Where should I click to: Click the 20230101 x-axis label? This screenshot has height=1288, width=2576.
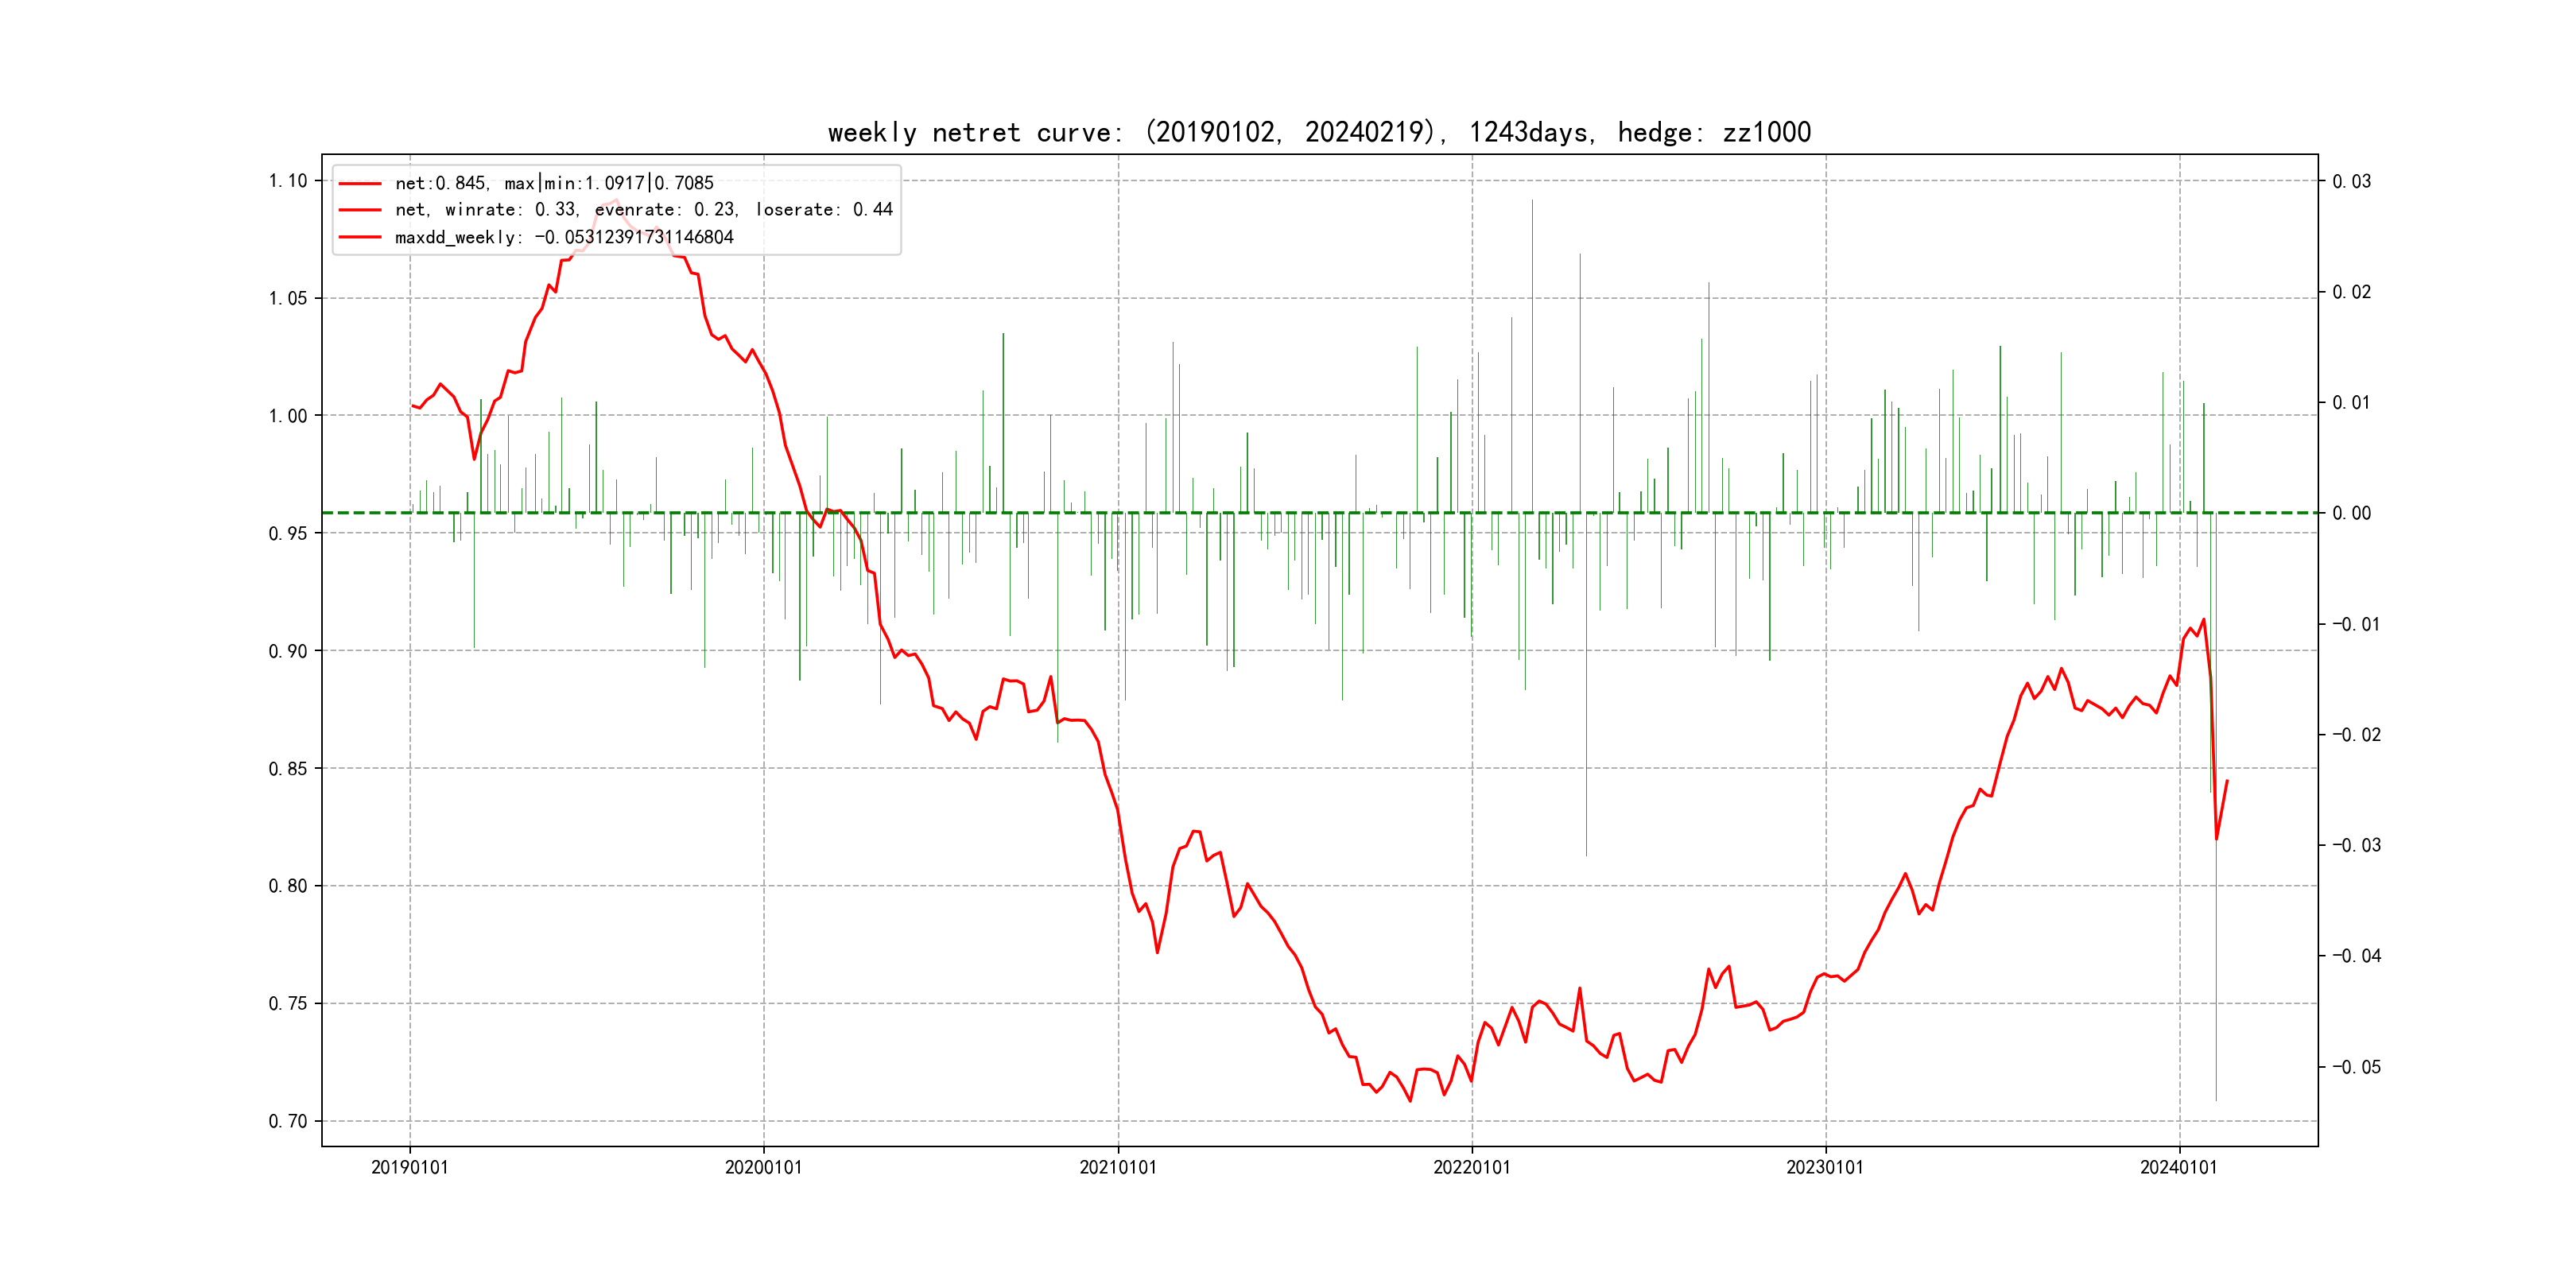tap(1825, 1167)
